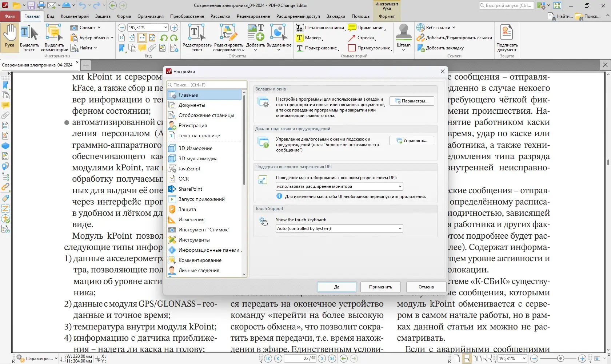
Task: Select Измерения settings category
Action: (x=204, y=219)
